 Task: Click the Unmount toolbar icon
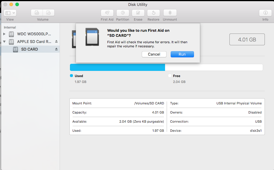click(170, 13)
